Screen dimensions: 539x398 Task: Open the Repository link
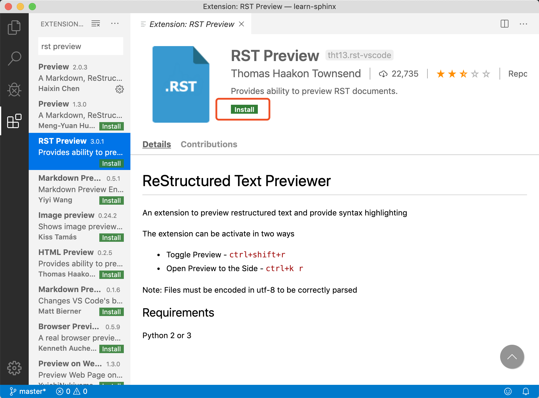pos(517,74)
